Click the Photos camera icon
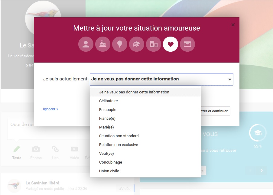This screenshot has width=273, height=195. pos(36,149)
